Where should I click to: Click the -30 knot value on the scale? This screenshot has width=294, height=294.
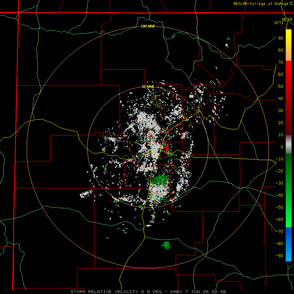tap(279, 183)
